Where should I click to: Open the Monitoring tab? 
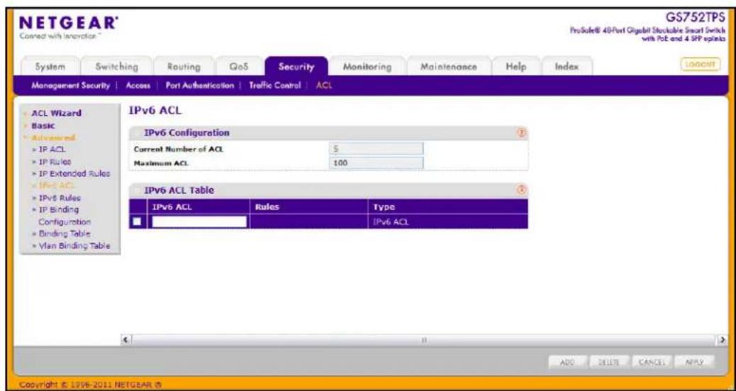click(x=367, y=67)
